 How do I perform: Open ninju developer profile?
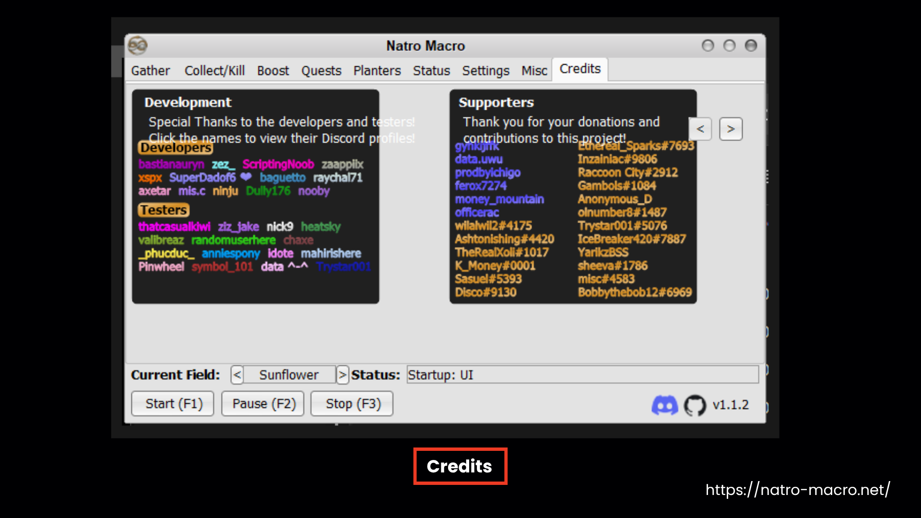225,191
